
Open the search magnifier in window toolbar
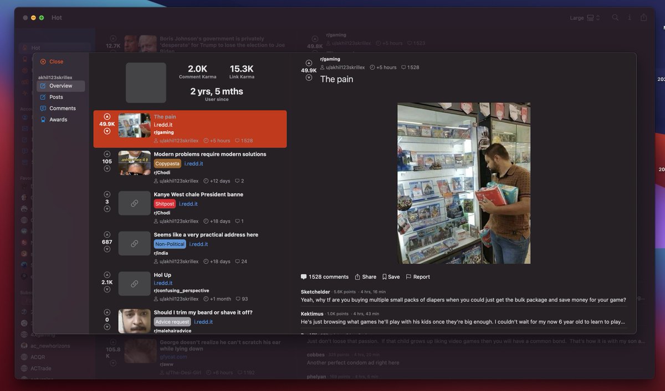(615, 18)
